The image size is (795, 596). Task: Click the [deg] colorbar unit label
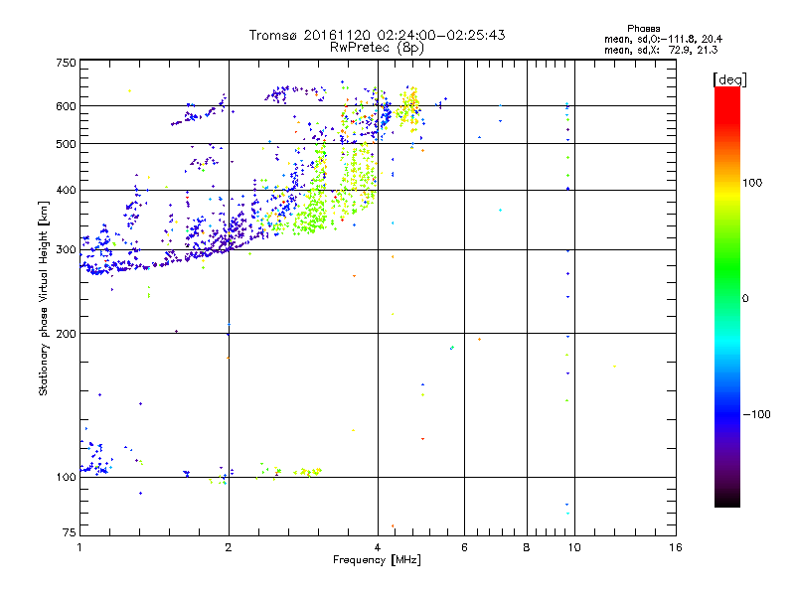click(729, 78)
